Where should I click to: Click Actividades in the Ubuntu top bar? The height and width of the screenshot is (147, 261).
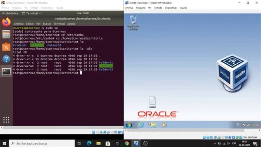10,13
